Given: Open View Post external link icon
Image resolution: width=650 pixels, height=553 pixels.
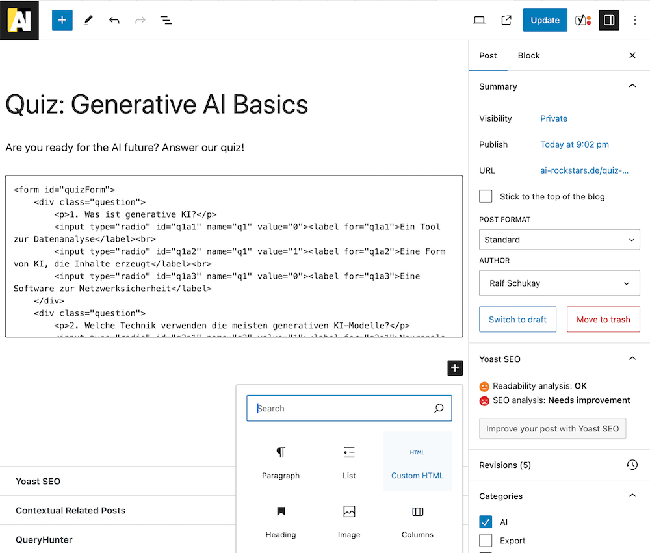Looking at the screenshot, I should tap(506, 20).
